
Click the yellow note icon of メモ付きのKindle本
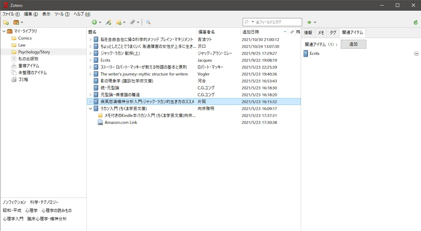pos(100,115)
